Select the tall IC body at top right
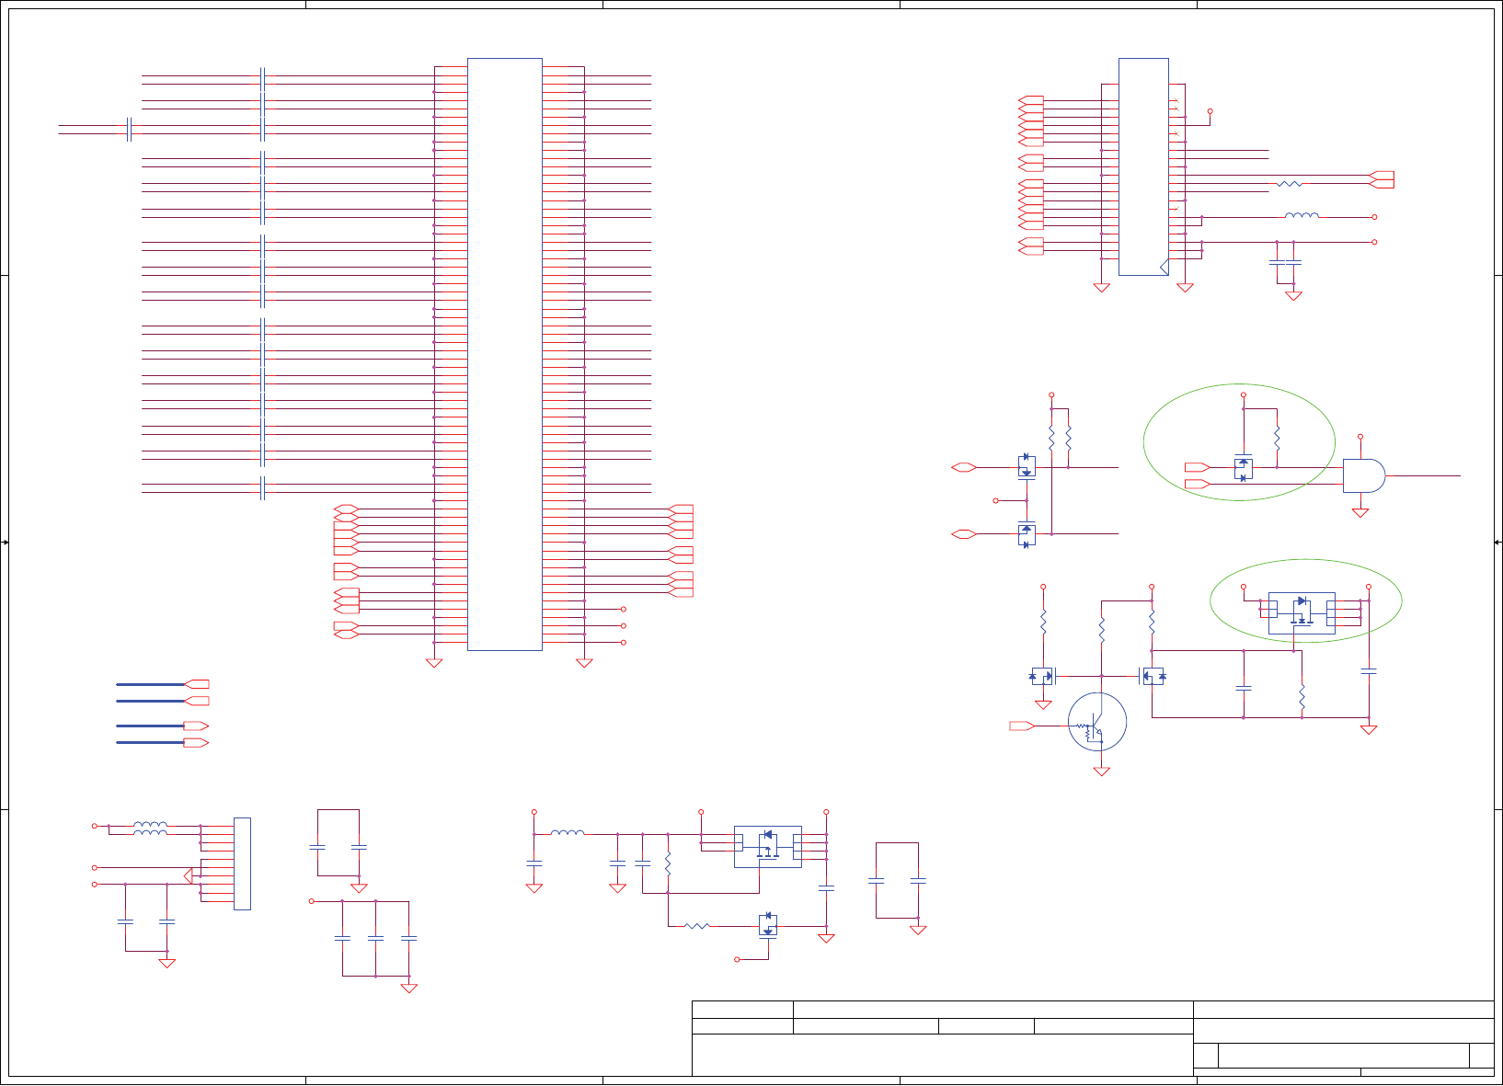The width and height of the screenshot is (1503, 1086). 1143,167
